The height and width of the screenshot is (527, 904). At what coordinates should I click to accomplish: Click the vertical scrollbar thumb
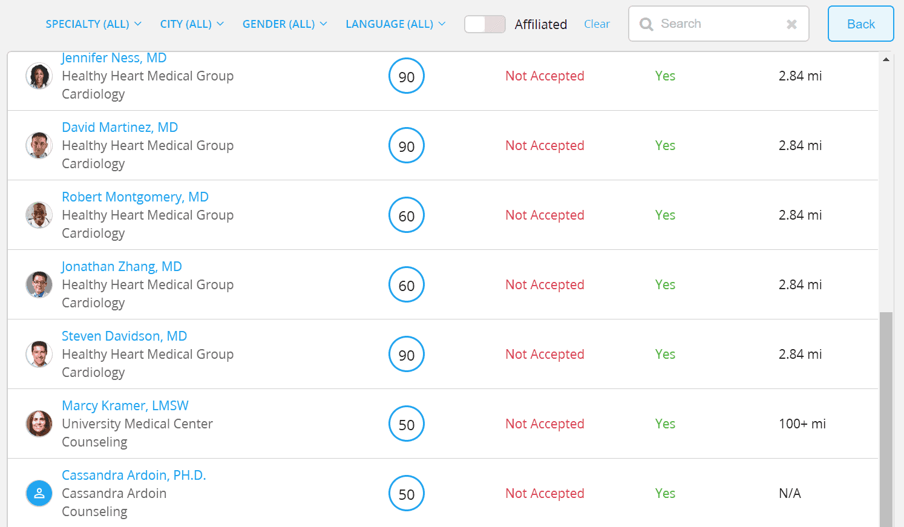[x=886, y=419]
